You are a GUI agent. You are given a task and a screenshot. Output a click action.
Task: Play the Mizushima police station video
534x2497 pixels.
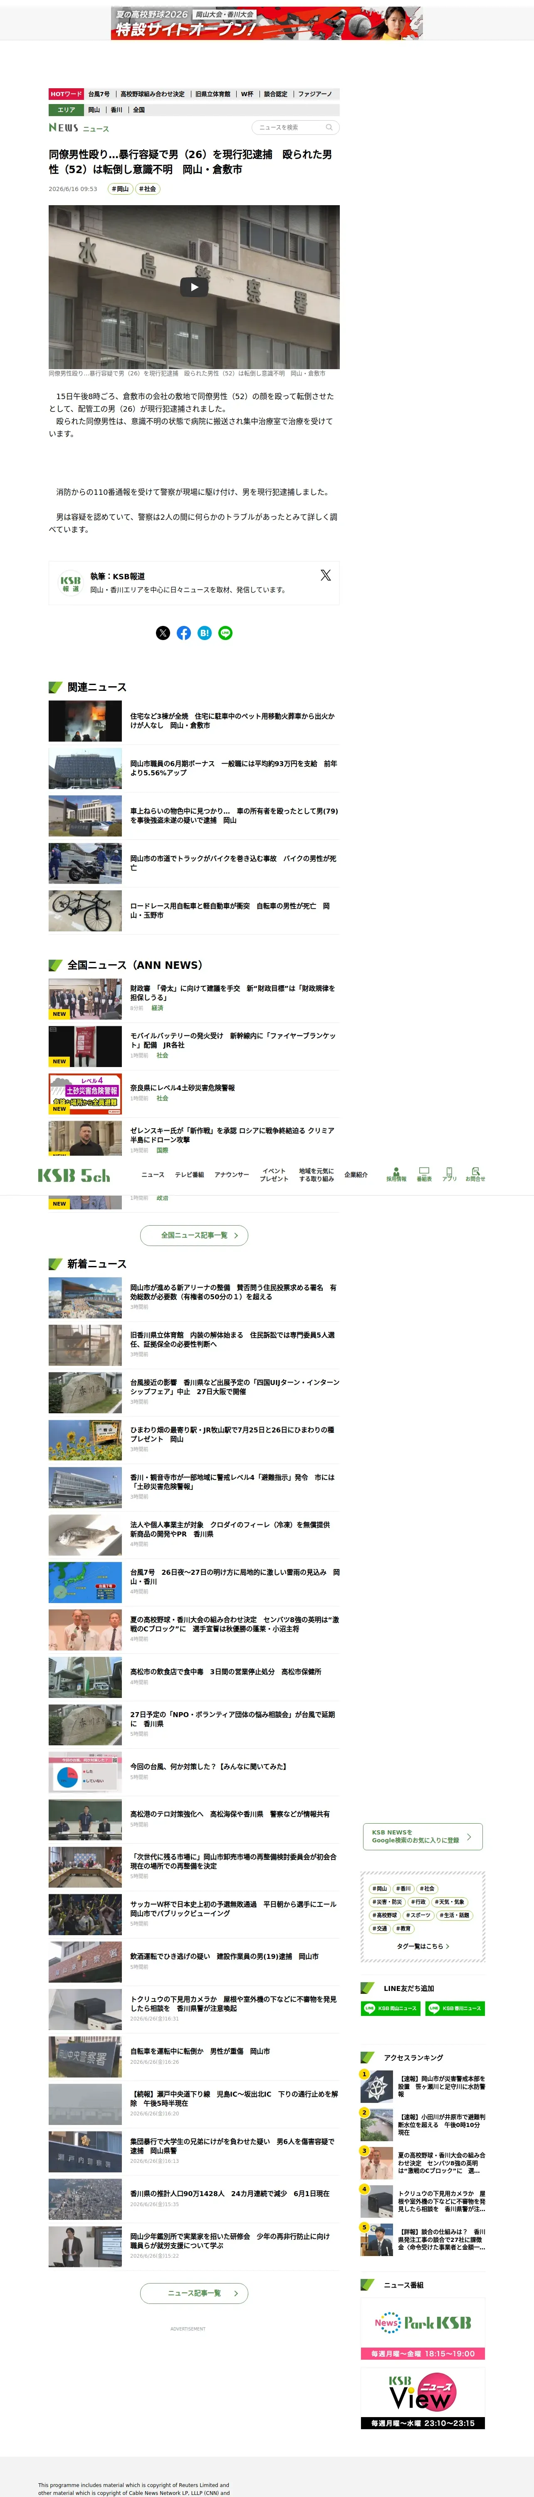tap(194, 287)
